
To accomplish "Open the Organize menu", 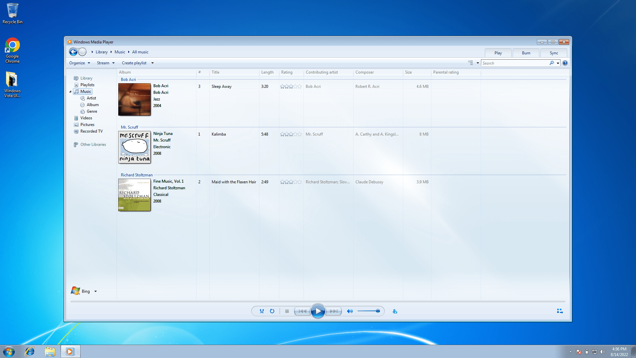I will pyautogui.click(x=79, y=63).
